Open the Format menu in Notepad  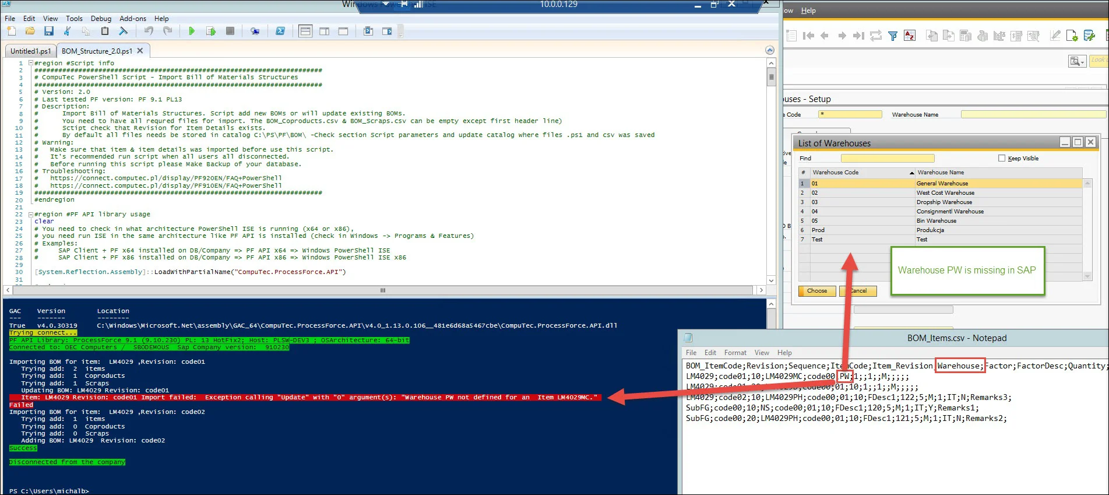coord(735,353)
